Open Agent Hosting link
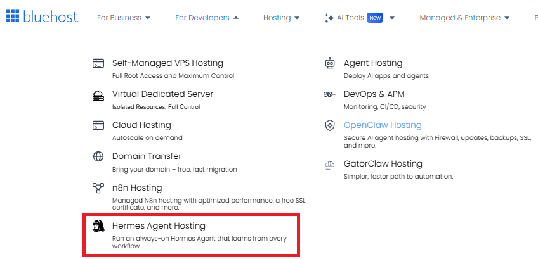The image size is (538, 259). click(373, 63)
